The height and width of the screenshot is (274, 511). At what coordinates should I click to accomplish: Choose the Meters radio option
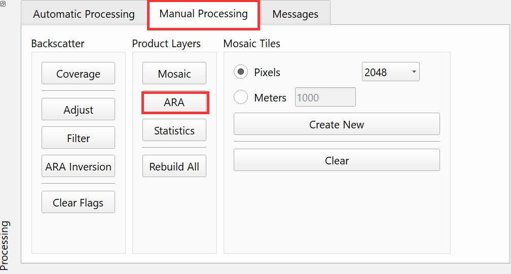coord(241,97)
